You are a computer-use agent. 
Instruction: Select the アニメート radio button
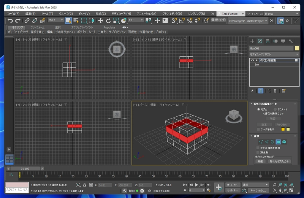[275, 109]
